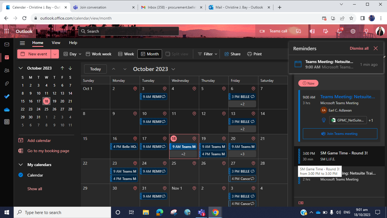
Task: Go to next month in mini calendar
Action: (70, 68)
